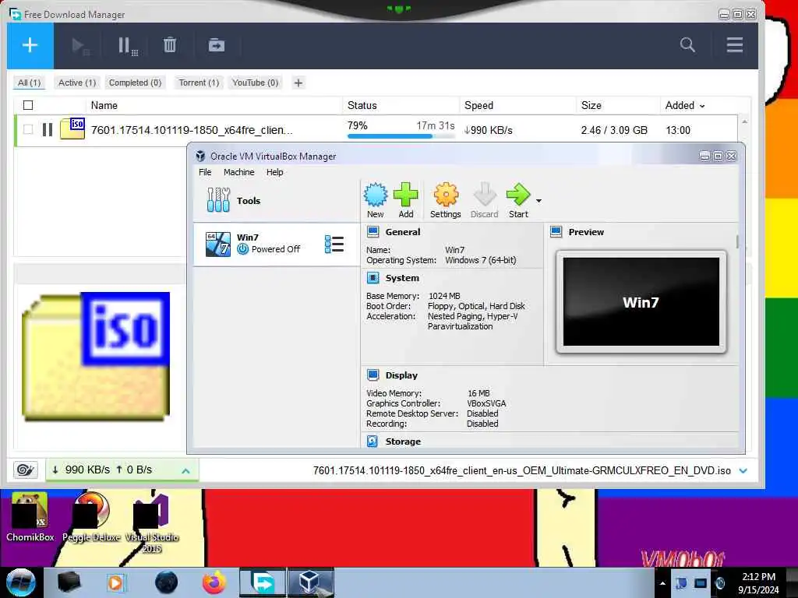Select Tools in the VirtualBox sidebar
This screenshot has height=598, width=798.
click(x=277, y=200)
